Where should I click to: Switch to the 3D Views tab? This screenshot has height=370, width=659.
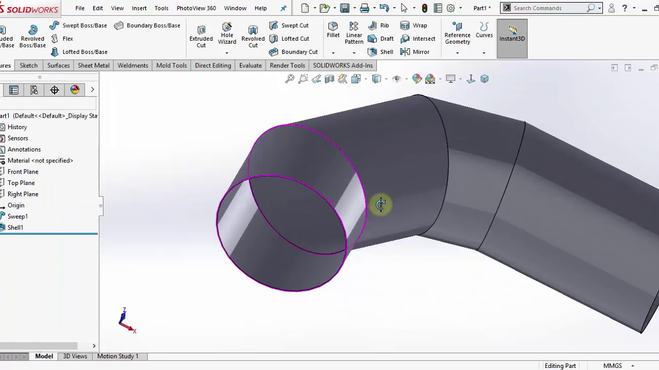point(75,356)
